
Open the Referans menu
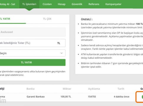pos(94,4)
